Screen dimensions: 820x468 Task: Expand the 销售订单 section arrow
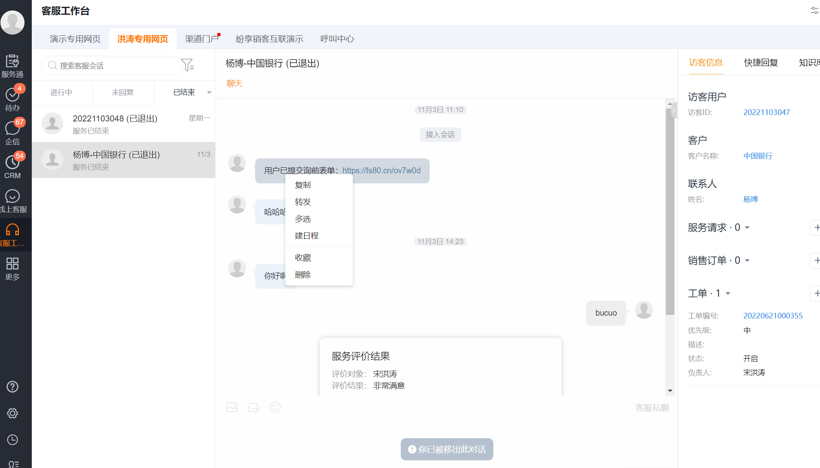(747, 261)
